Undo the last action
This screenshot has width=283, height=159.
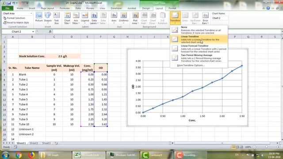13,3
